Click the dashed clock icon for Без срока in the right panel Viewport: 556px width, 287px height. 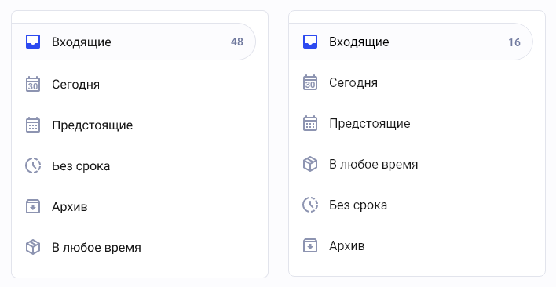coord(310,205)
